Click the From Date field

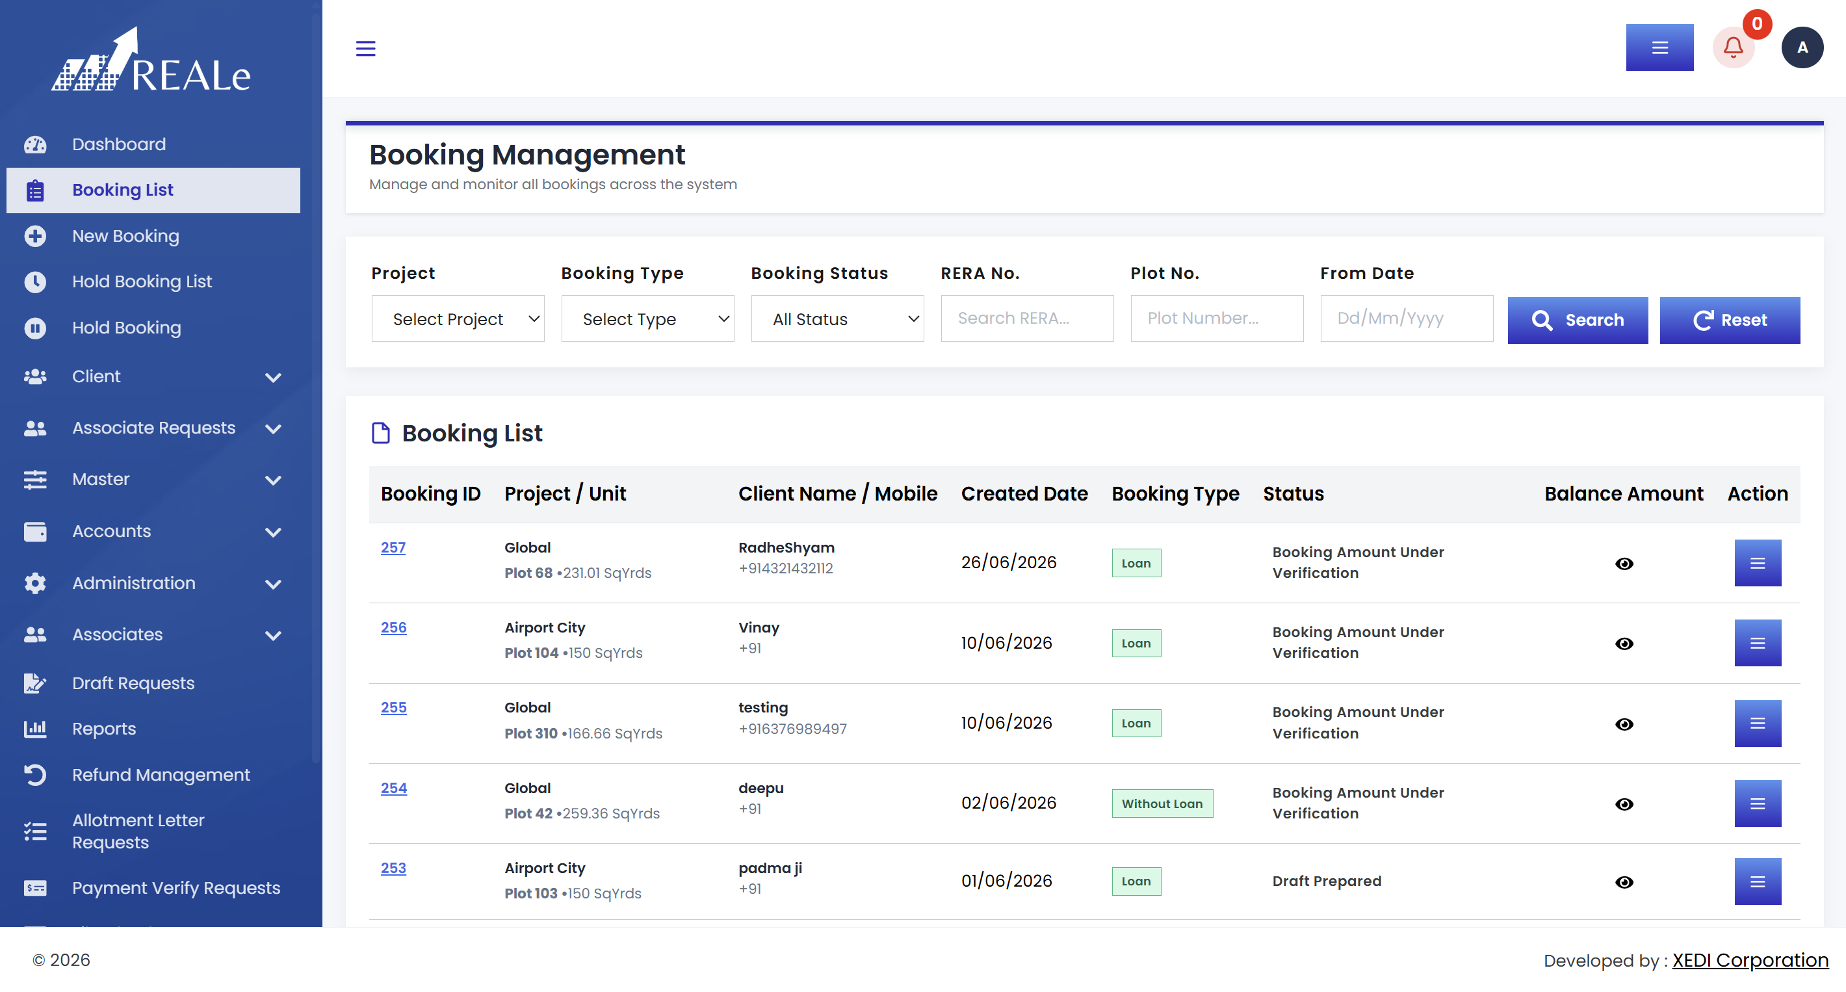[1407, 319]
